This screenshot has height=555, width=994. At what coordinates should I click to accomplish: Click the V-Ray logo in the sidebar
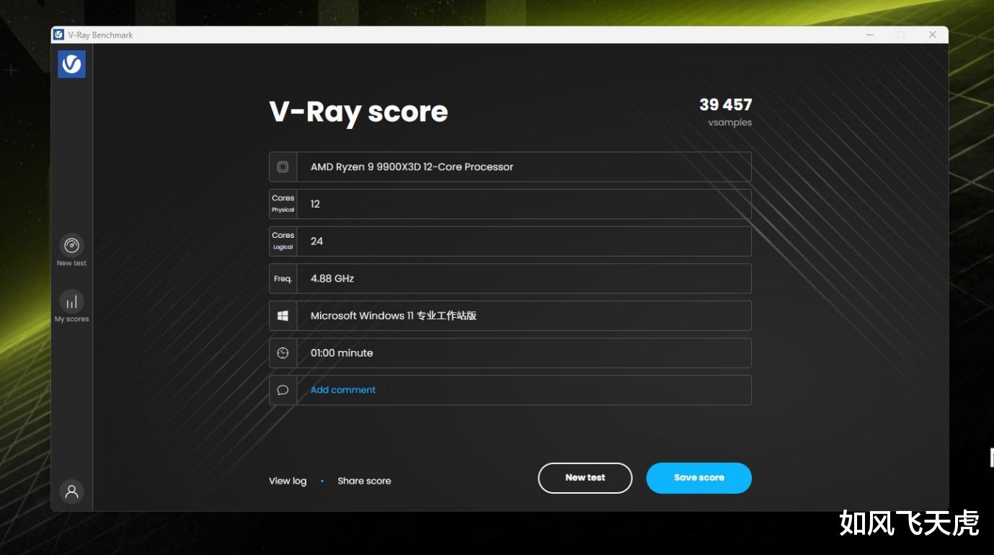[x=71, y=64]
